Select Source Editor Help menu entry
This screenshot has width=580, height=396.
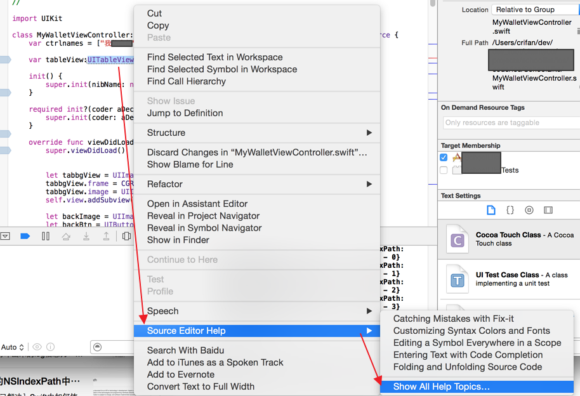click(x=257, y=331)
